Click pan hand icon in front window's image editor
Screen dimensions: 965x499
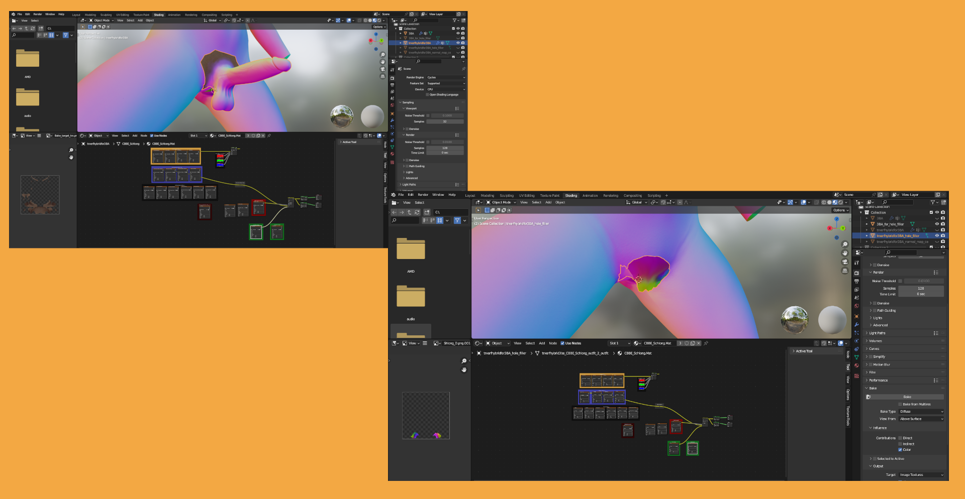click(x=464, y=370)
